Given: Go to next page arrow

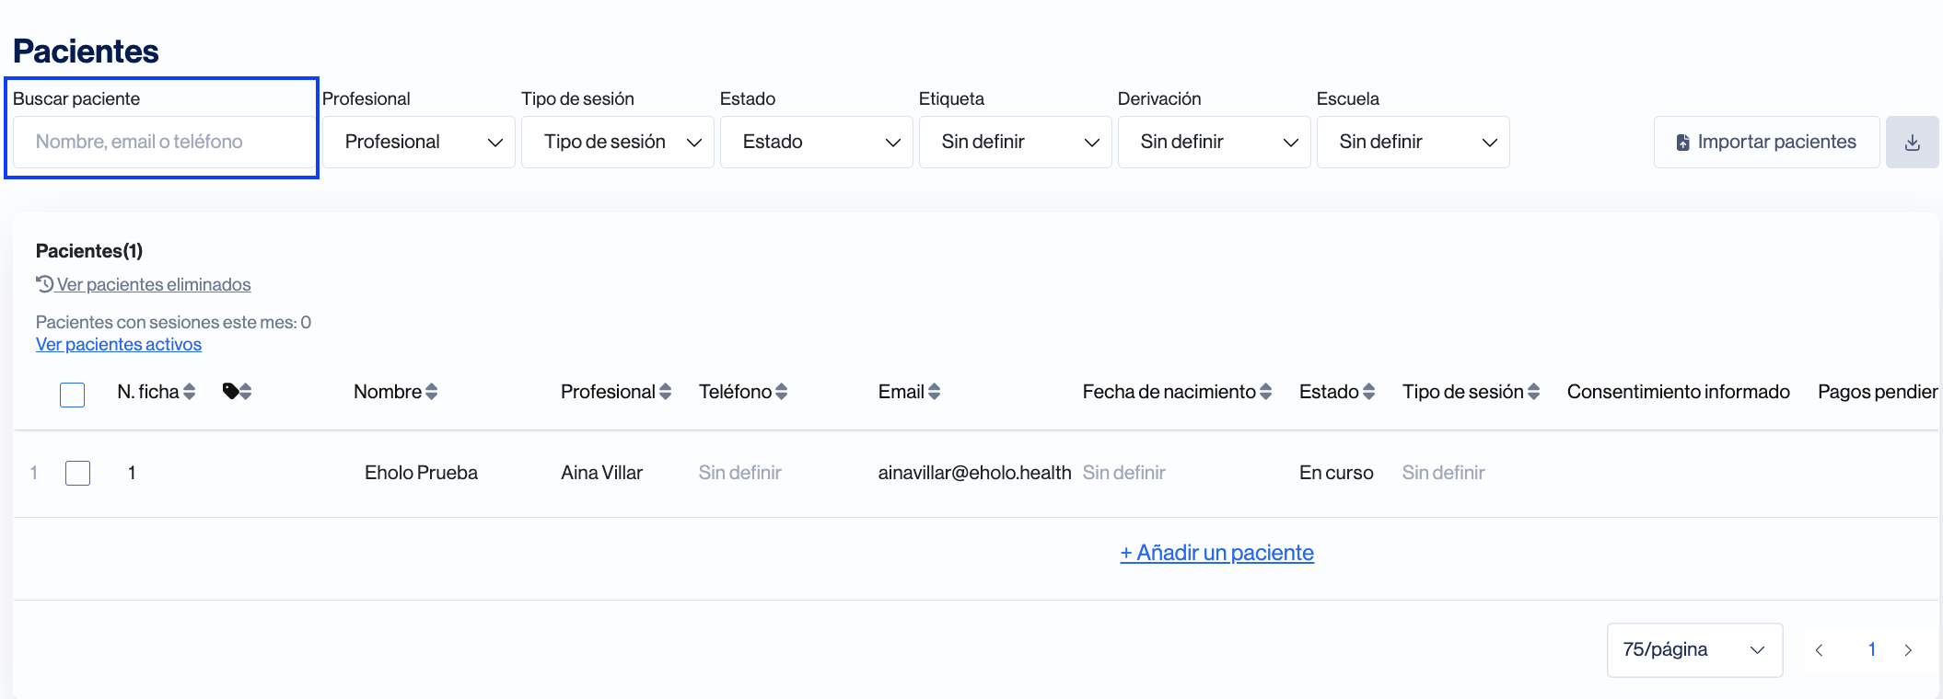Looking at the screenshot, I should pyautogui.click(x=1908, y=650).
